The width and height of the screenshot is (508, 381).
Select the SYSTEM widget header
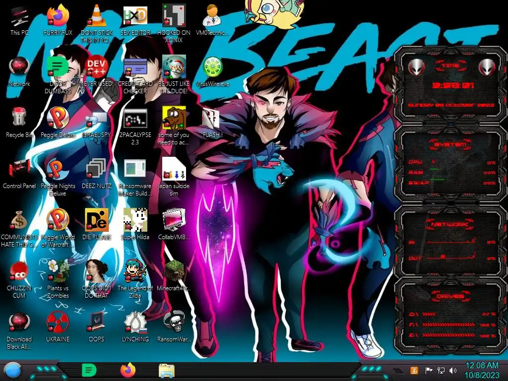pyautogui.click(x=450, y=144)
